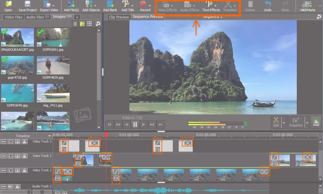Image resolution: width=323 pixels, height=194 pixels.
Task: Undock the preview panel at top right
Action: click(x=319, y=17)
